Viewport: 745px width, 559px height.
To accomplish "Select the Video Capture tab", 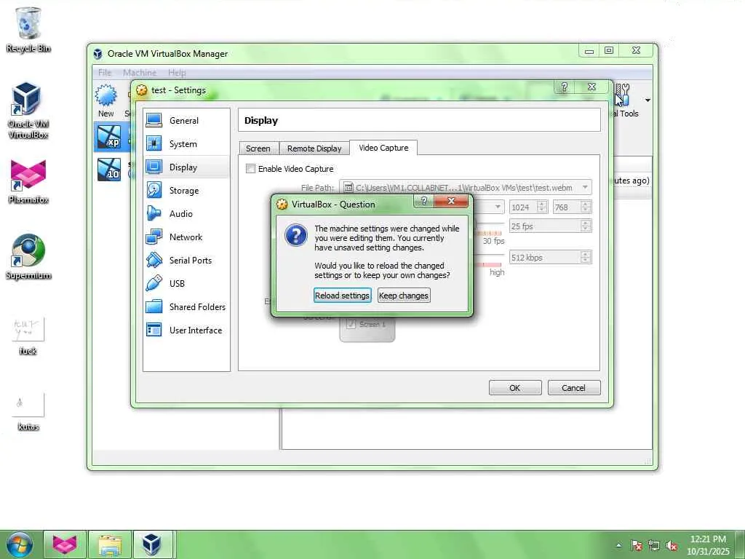I will coord(383,148).
